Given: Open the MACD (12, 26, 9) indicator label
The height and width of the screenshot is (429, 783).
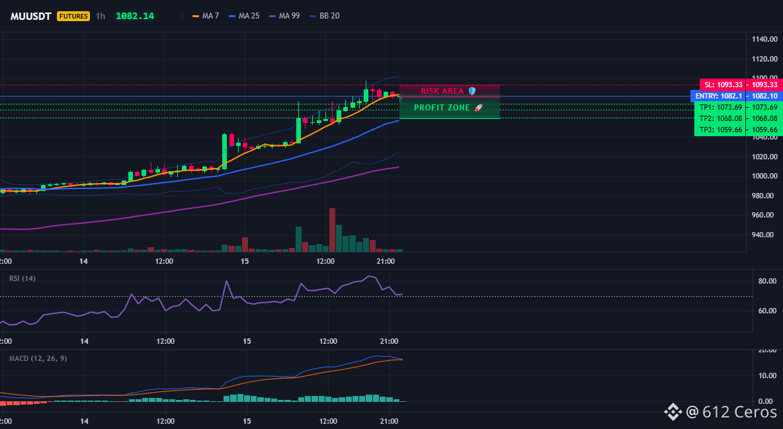Looking at the screenshot, I should pos(38,358).
